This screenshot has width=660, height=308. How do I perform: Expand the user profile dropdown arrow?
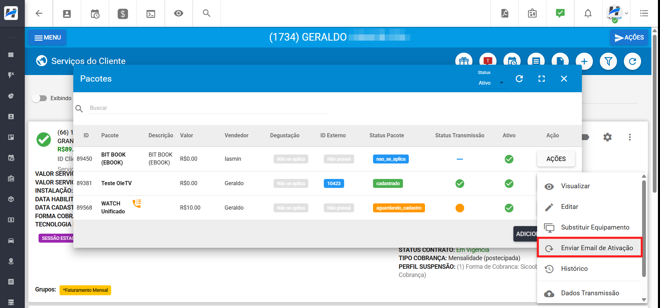pos(626,13)
